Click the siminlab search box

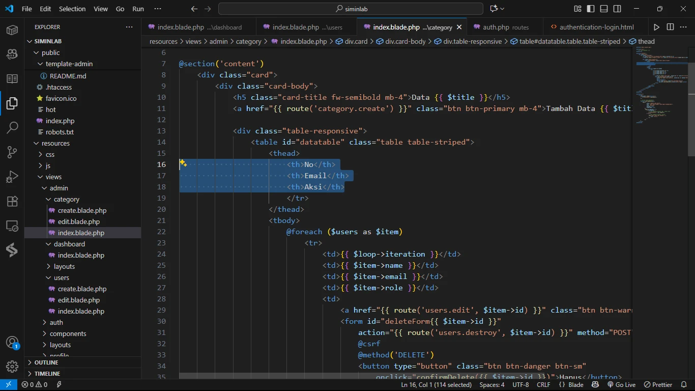(351, 9)
